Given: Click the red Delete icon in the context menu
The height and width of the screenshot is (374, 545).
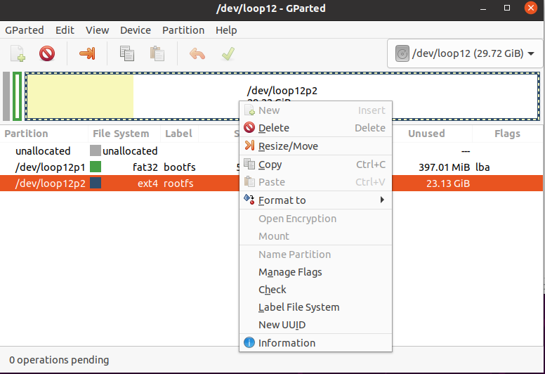Looking at the screenshot, I should 249,128.
